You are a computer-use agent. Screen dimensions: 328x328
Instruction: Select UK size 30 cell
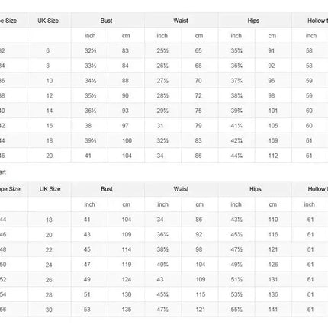click(49, 310)
